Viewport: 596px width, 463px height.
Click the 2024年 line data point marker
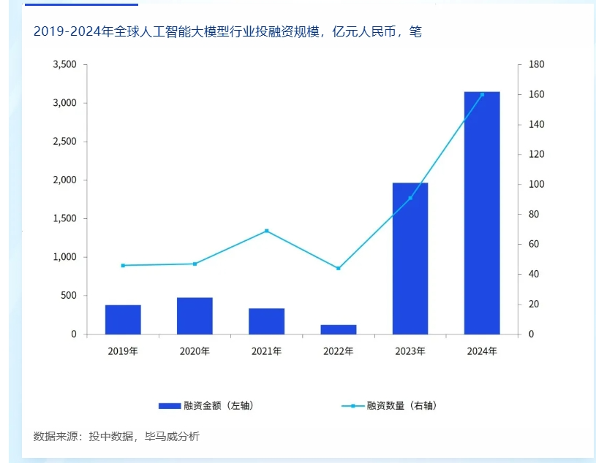pyautogui.click(x=482, y=94)
